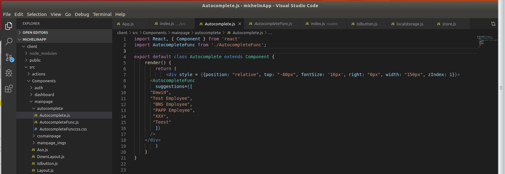
Task: Click line number 12 in the gutter
Action: coord(123,105)
